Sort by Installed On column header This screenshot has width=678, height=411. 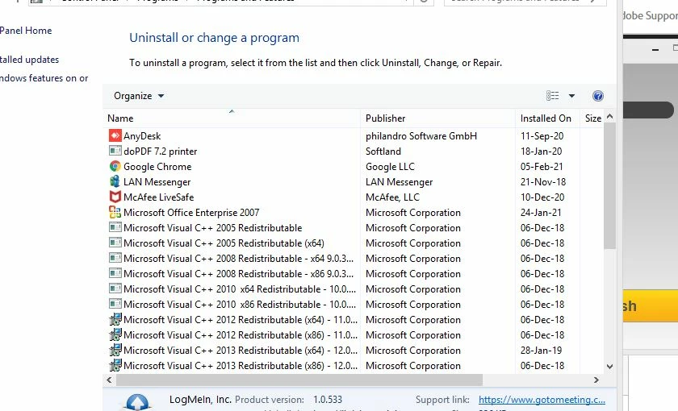pyautogui.click(x=546, y=118)
